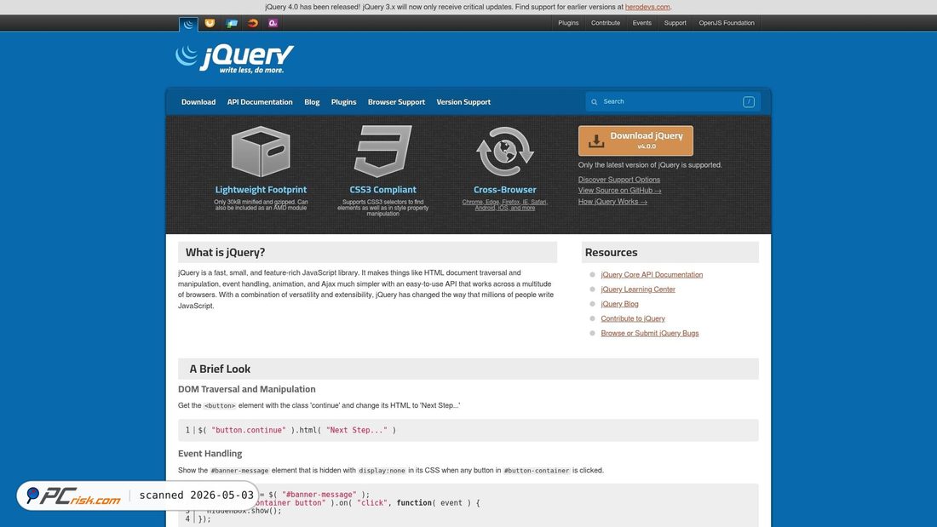Open Plugins in the main nav bar
The width and height of the screenshot is (937, 527).
(x=343, y=102)
